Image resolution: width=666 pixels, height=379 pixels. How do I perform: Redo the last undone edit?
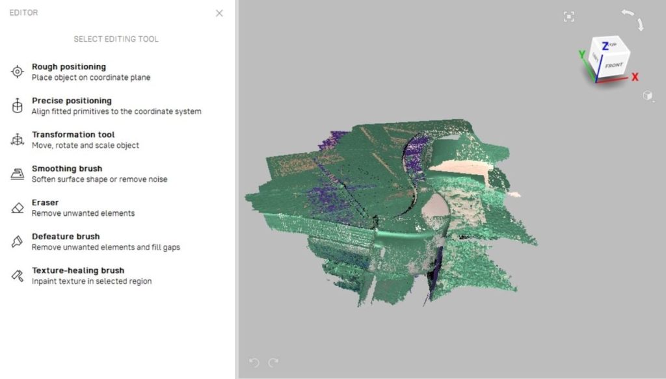[x=274, y=362]
